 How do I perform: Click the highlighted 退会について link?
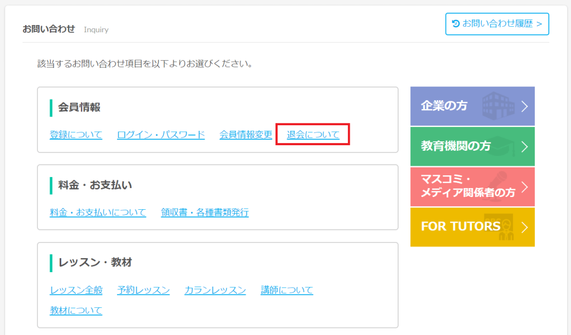click(313, 135)
